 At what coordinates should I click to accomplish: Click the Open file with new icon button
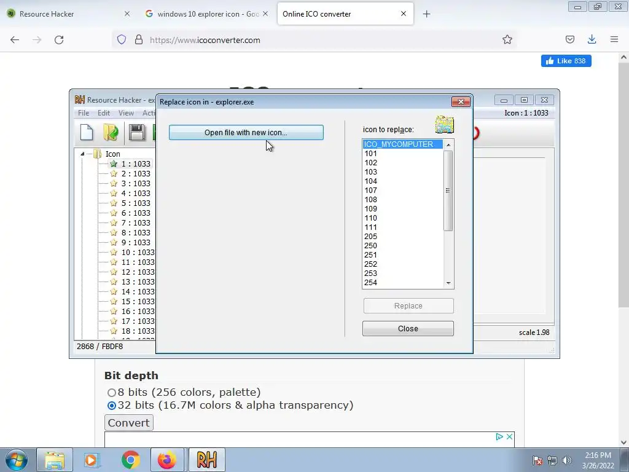(x=246, y=133)
